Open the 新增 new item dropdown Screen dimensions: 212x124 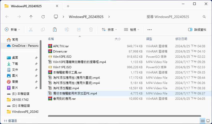(12, 29)
